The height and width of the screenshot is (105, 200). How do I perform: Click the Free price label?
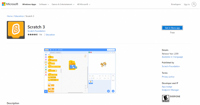tap(172, 33)
